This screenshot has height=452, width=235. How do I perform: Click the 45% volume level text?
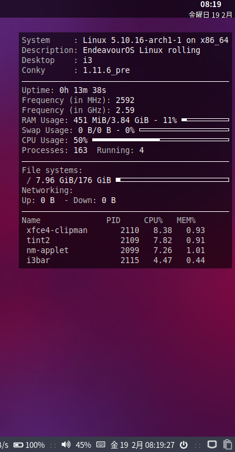[x=83, y=445]
